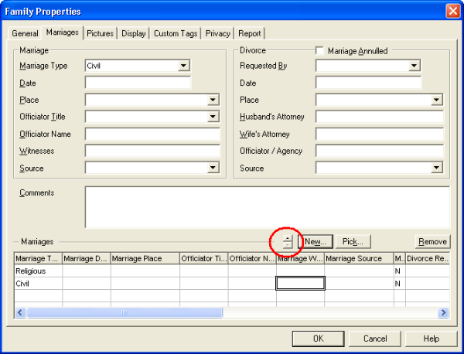Switch to the Pictures tab
The height and width of the screenshot is (354, 464).
pos(101,33)
